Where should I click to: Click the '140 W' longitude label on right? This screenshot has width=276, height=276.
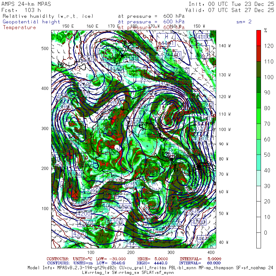225,46
